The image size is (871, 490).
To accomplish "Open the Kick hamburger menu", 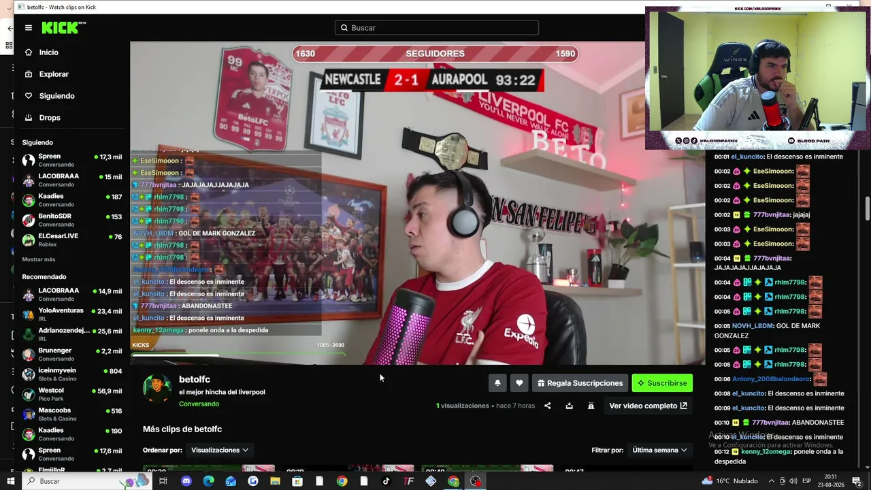I will tap(29, 28).
